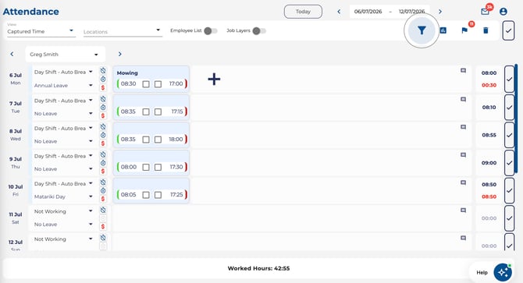The height and width of the screenshot is (283, 523).
Task: Click the trash delete icon
Action: [x=486, y=30]
